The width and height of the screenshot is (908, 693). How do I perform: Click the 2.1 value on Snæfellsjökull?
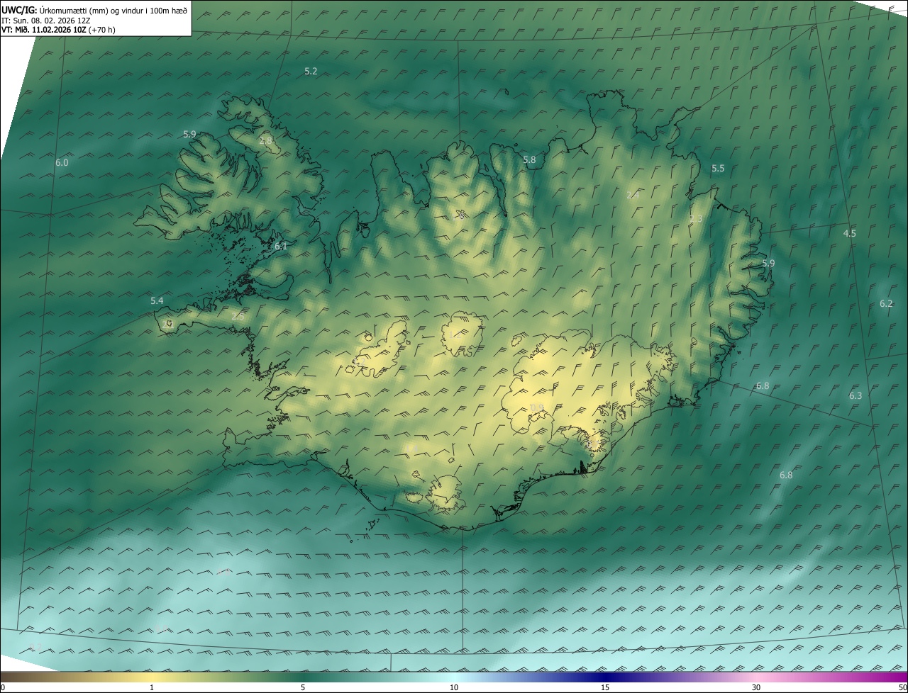[167, 323]
